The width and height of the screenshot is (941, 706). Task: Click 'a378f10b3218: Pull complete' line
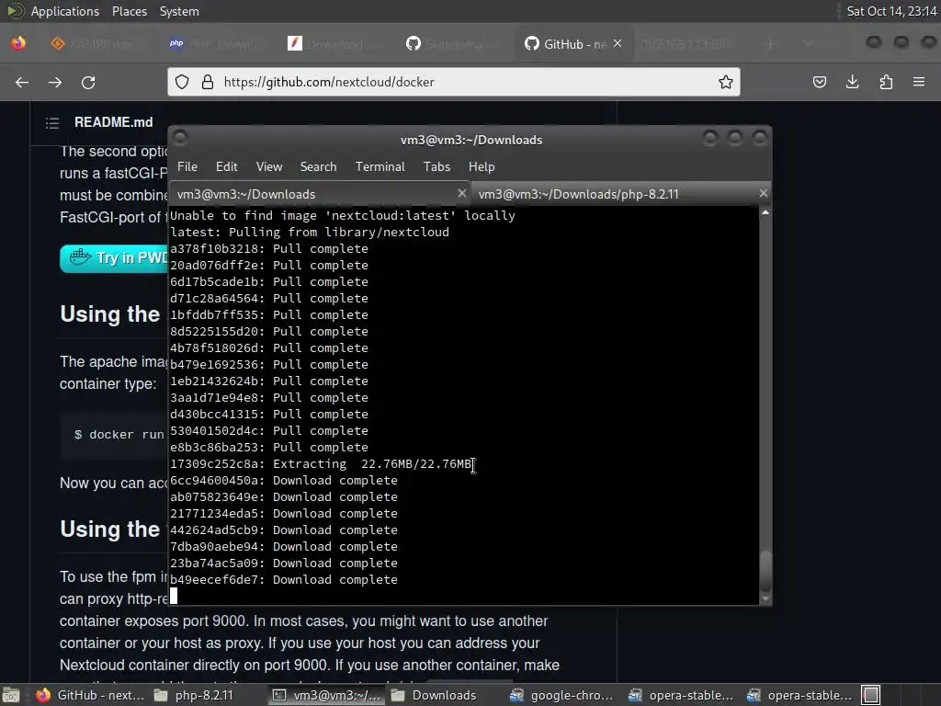[x=269, y=248]
